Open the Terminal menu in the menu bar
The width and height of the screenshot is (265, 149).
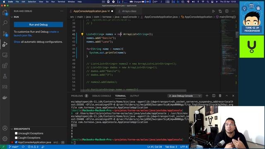pos(61,2)
